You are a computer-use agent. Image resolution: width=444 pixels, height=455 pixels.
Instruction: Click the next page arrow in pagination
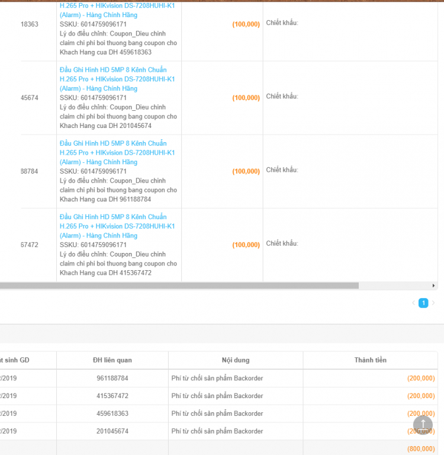point(433,303)
